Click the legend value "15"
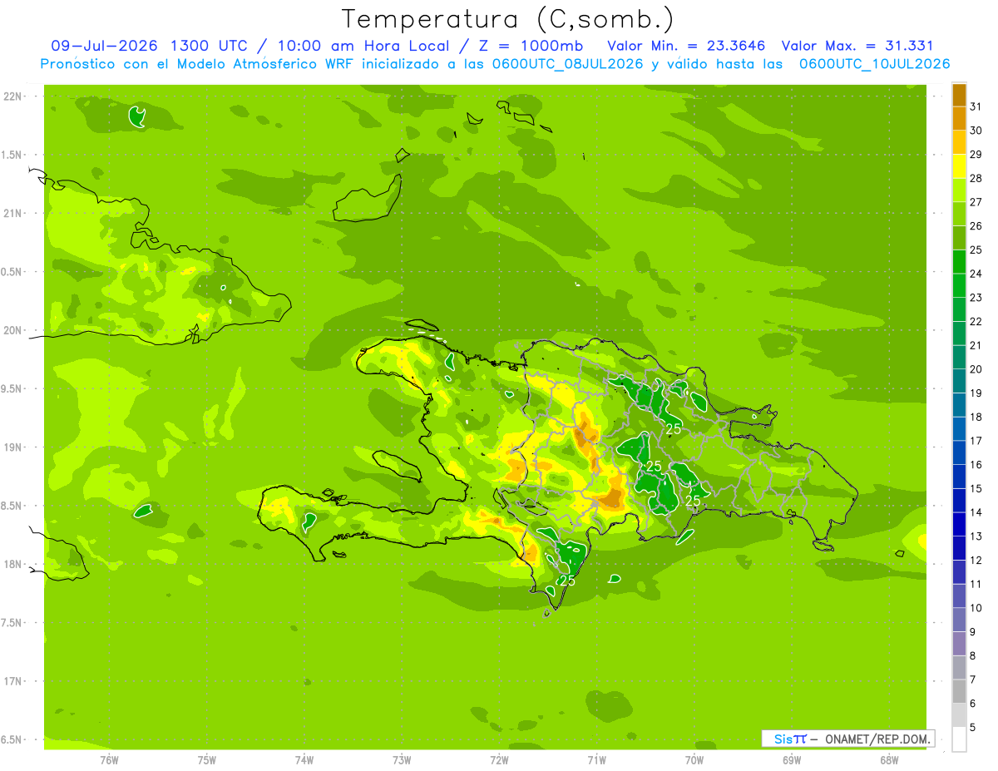 [x=976, y=488]
